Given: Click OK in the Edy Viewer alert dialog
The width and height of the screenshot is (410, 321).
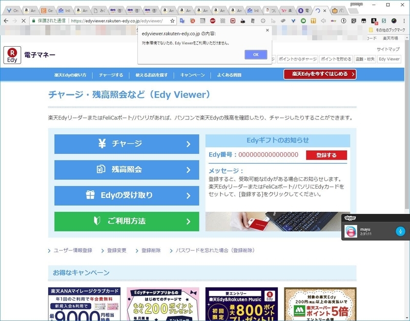Looking at the screenshot, I should pyautogui.click(x=256, y=54).
